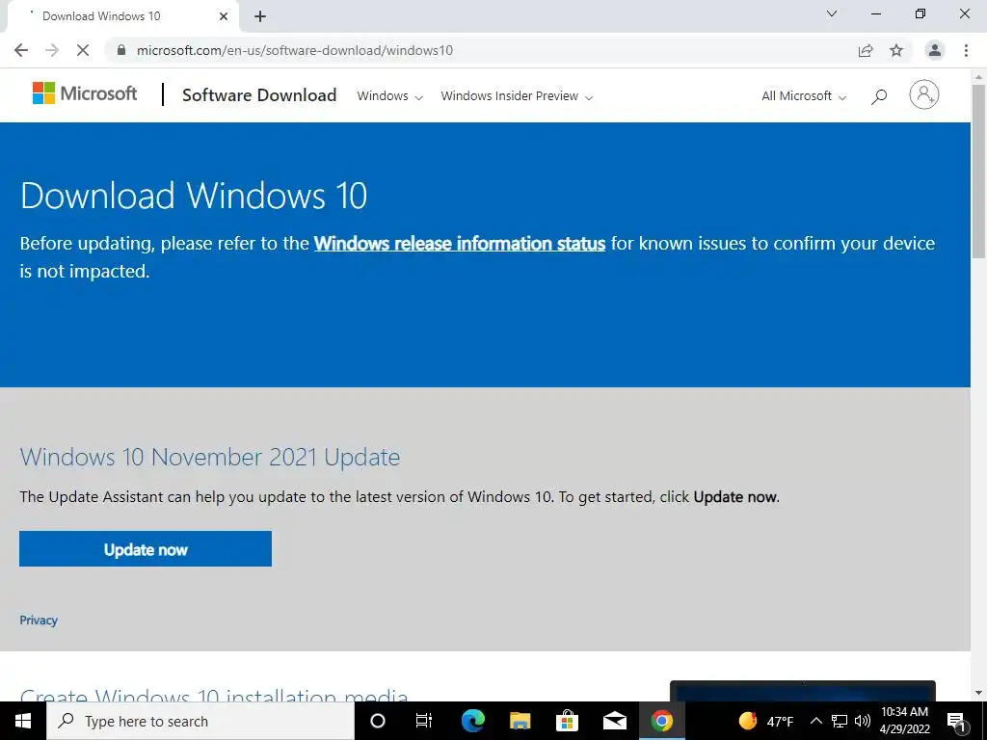Show hidden system tray icons
The width and height of the screenshot is (987, 740).
pyautogui.click(x=815, y=721)
